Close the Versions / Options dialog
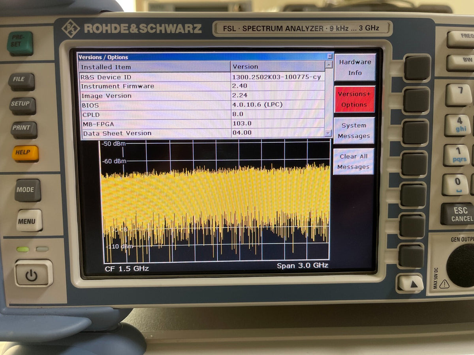The width and height of the screenshot is (474, 355). click(x=330, y=56)
